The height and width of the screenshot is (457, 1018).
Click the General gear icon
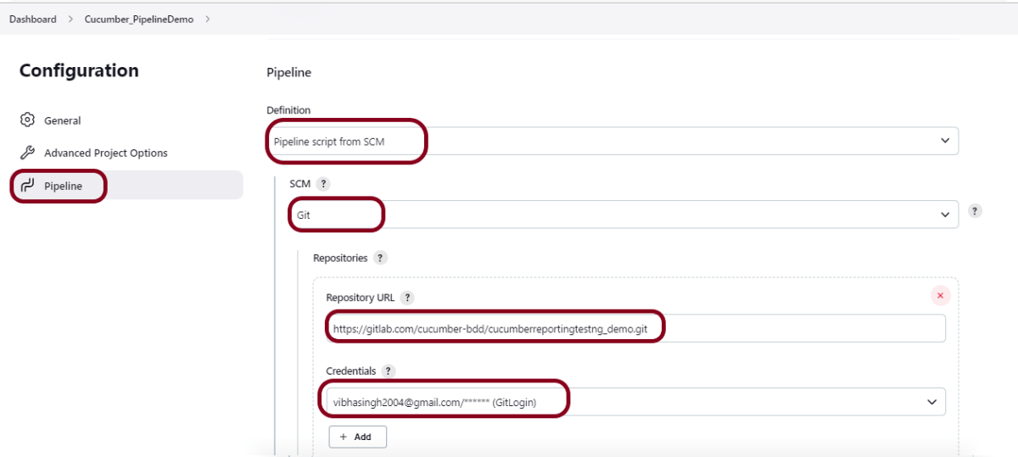click(x=27, y=120)
